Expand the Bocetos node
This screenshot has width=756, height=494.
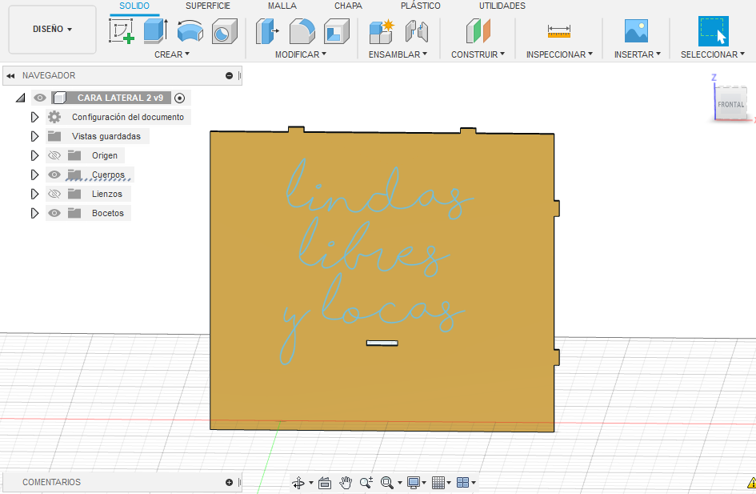coord(34,213)
